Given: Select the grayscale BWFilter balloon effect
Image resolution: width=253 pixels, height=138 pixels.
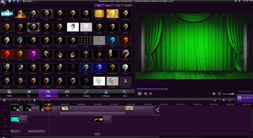Looking at the screenshot, I should tap(126, 27).
